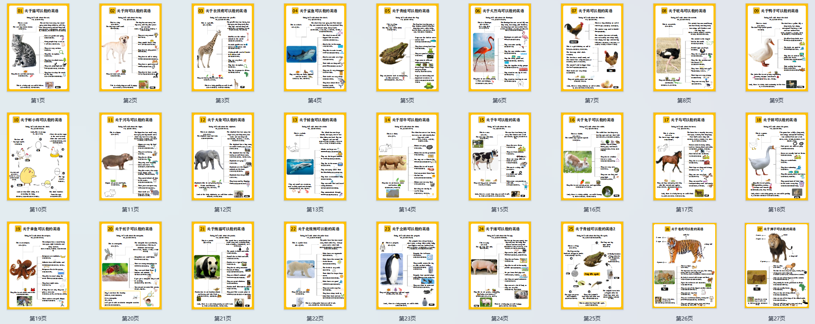Open the whale page thumbnail numbered 13
Image resolution: width=815 pixels, height=324 pixels.
(x=315, y=156)
